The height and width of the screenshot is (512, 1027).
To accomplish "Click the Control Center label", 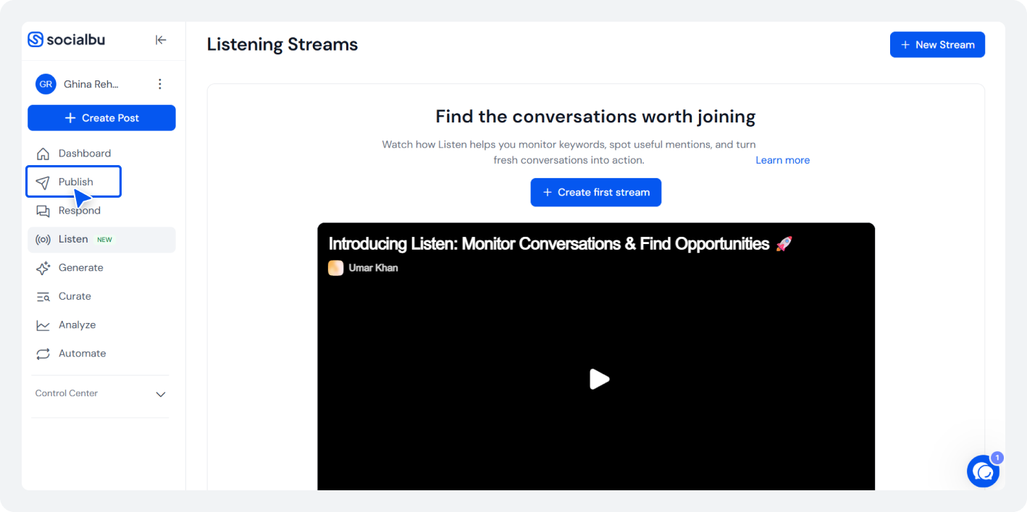I will pyautogui.click(x=67, y=393).
